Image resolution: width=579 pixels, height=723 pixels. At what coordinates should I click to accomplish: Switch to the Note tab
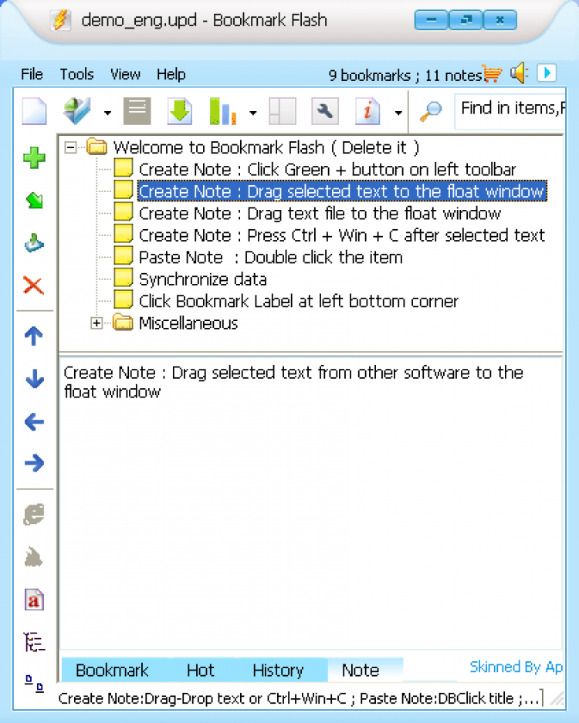(361, 670)
